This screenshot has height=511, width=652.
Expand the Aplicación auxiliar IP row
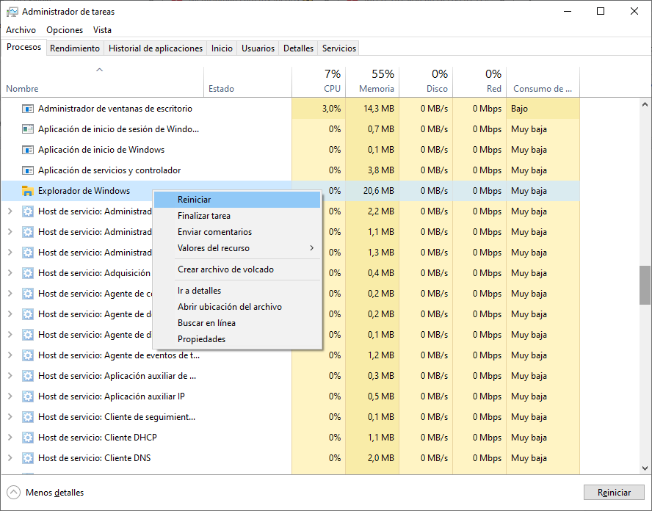(10, 396)
